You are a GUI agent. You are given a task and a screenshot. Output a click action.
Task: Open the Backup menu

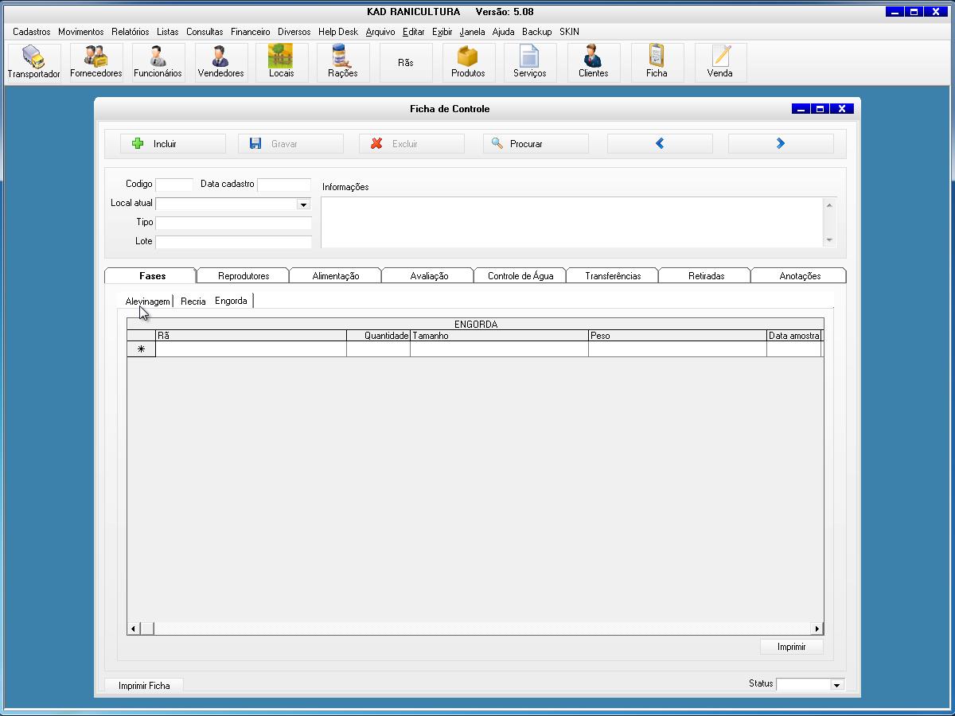pyautogui.click(x=536, y=32)
